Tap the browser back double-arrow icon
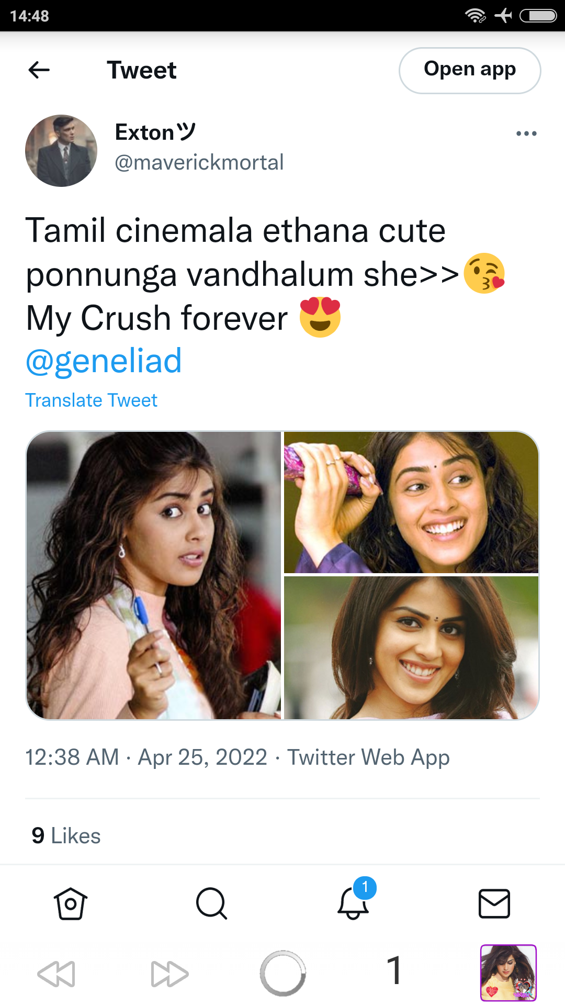Image resolution: width=565 pixels, height=1005 pixels. [x=56, y=974]
